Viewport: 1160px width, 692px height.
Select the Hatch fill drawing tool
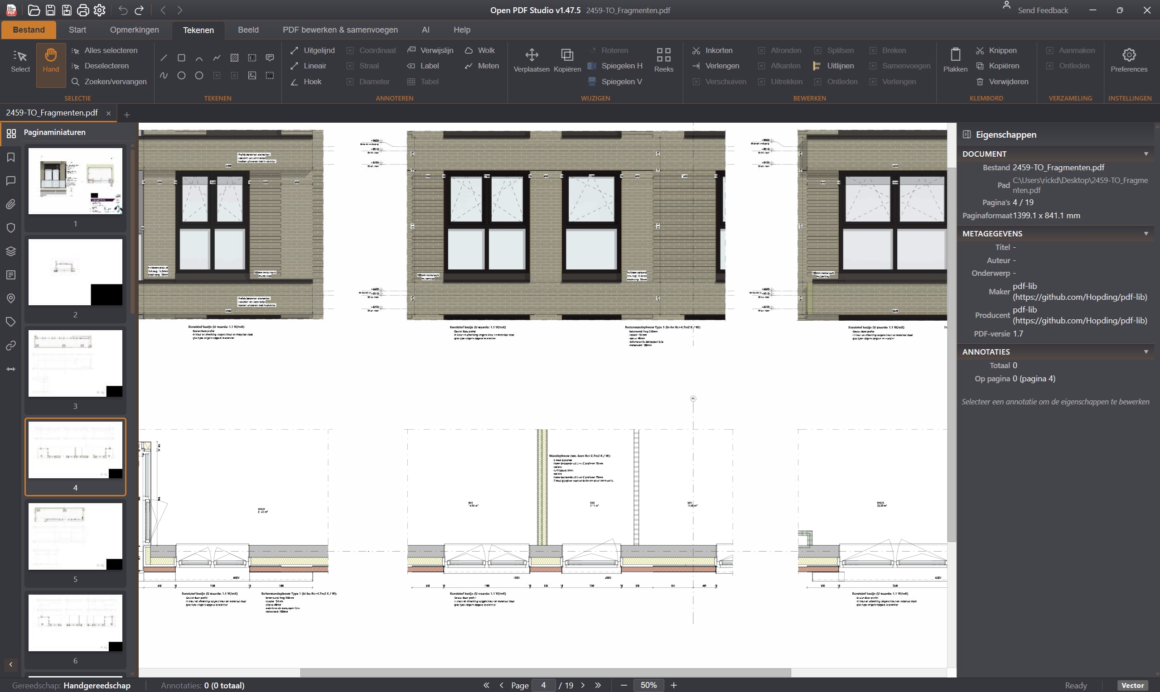pyautogui.click(x=235, y=58)
